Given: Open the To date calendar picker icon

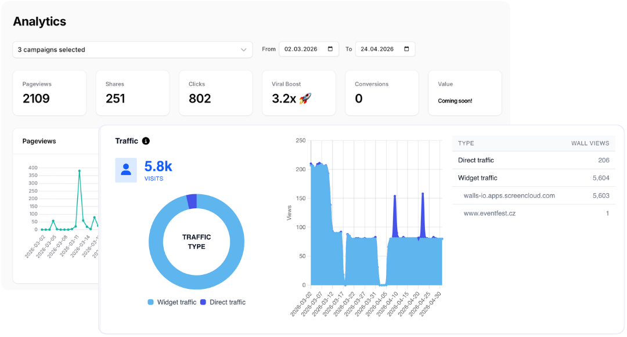Looking at the screenshot, I should 406,49.
